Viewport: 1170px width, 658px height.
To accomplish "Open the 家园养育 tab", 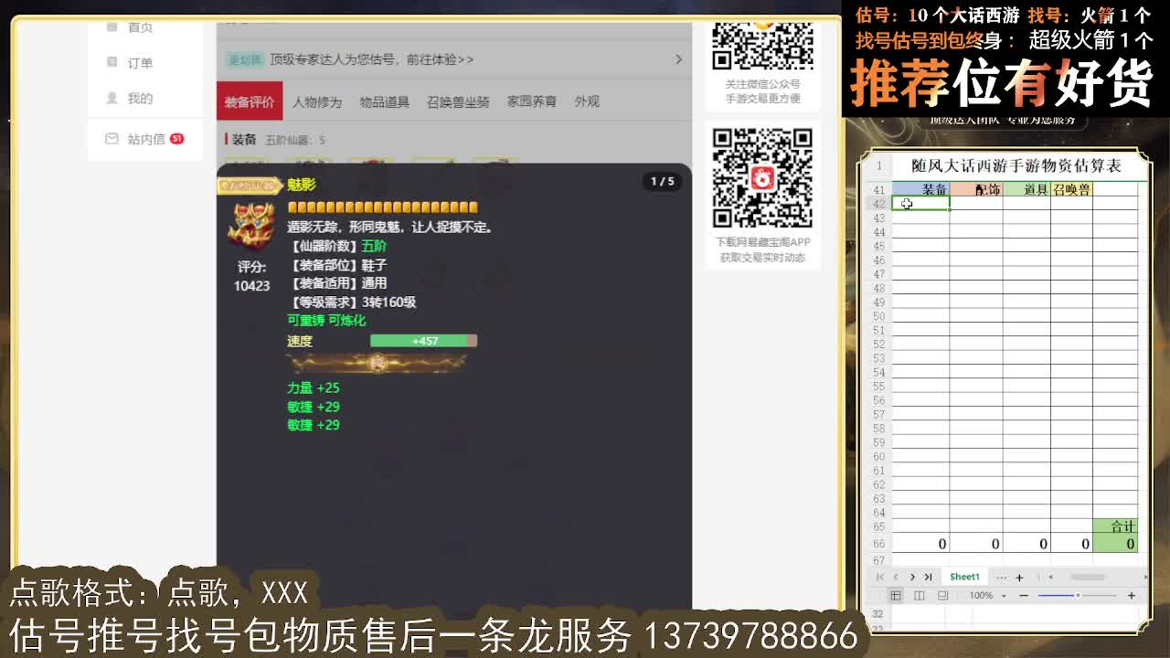I will tap(532, 101).
